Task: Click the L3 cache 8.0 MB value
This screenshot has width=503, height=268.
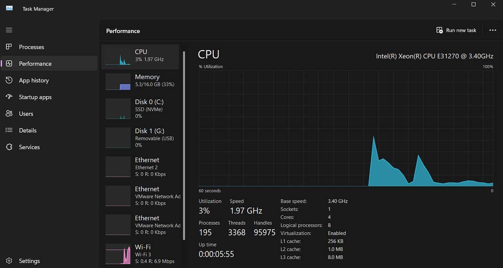Action: click(335, 257)
